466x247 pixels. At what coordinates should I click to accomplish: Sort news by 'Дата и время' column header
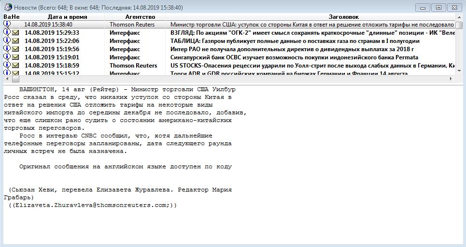(x=67, y=17)
